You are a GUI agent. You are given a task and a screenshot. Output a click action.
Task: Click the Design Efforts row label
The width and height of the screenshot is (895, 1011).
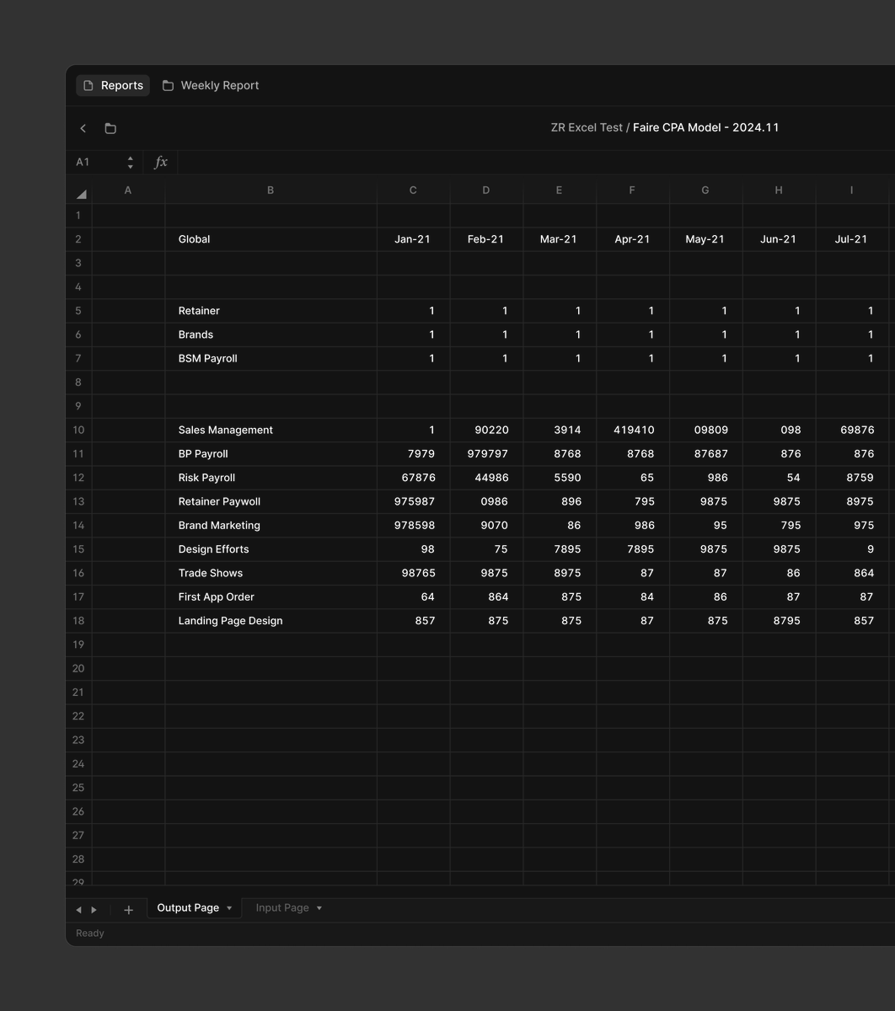coord(213,549)
